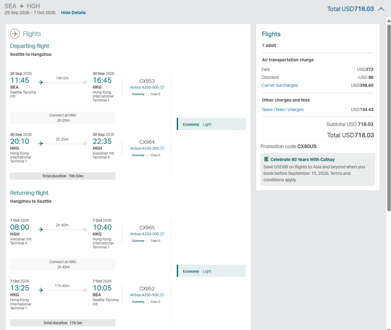Open Airbus A350-900 link for CX853
391x330 pixels.
[144, 88]
